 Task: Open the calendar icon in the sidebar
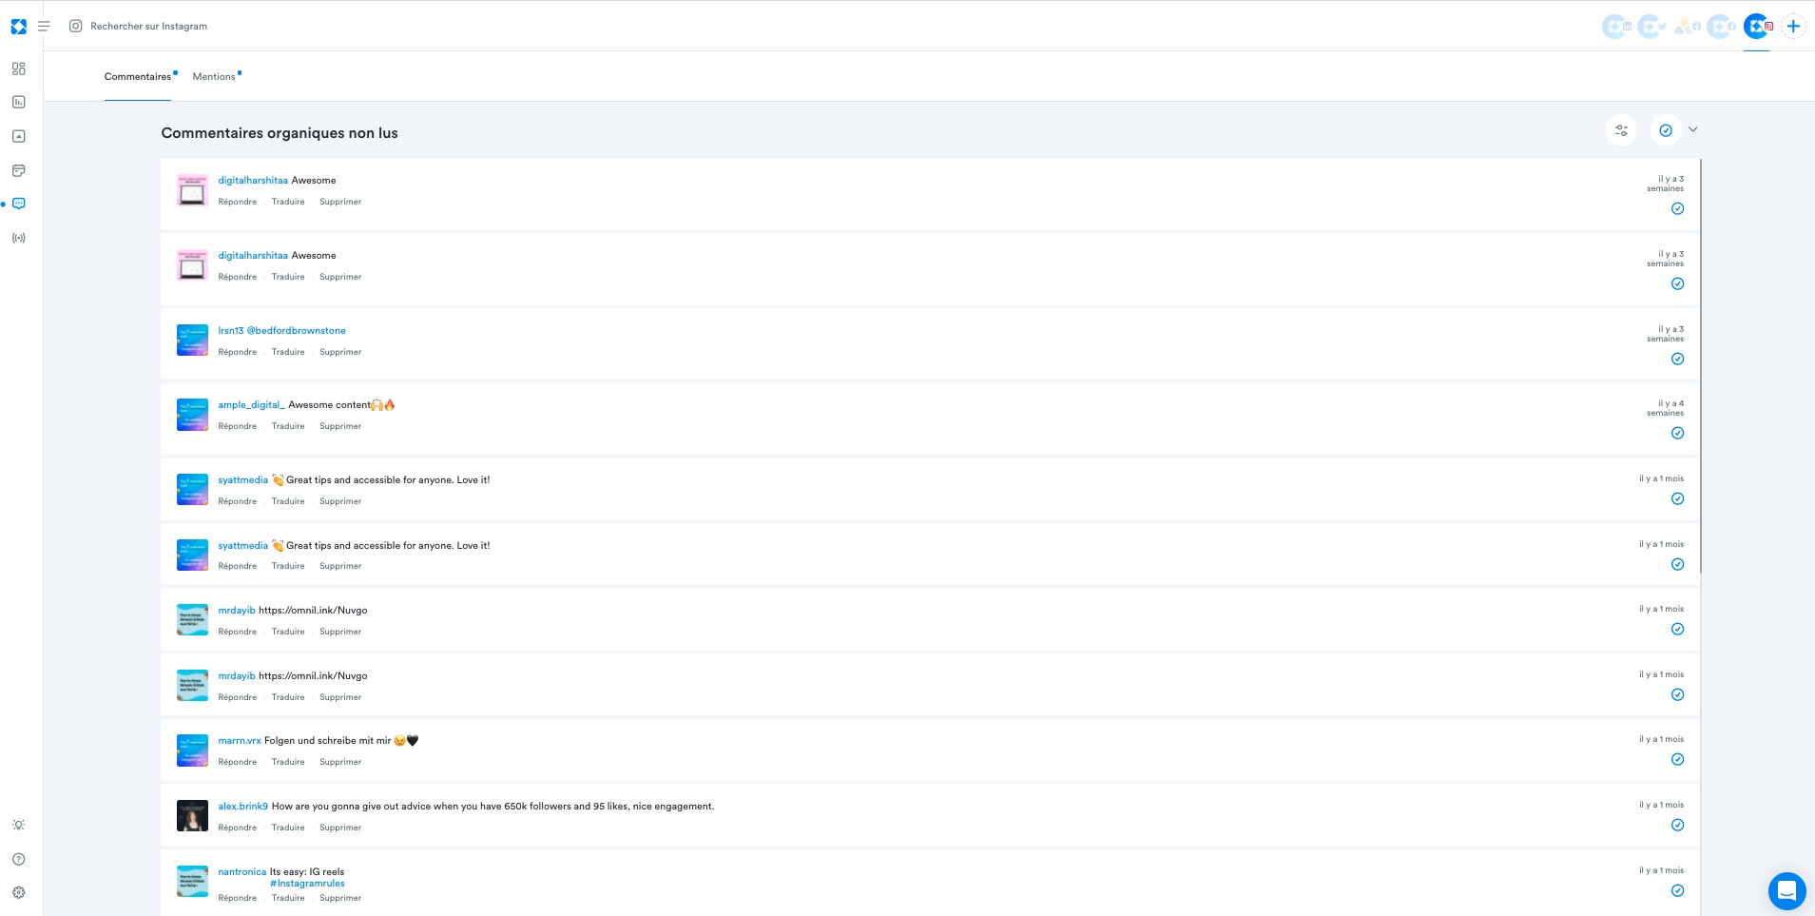pyautogui.click(x=18, y=170)
